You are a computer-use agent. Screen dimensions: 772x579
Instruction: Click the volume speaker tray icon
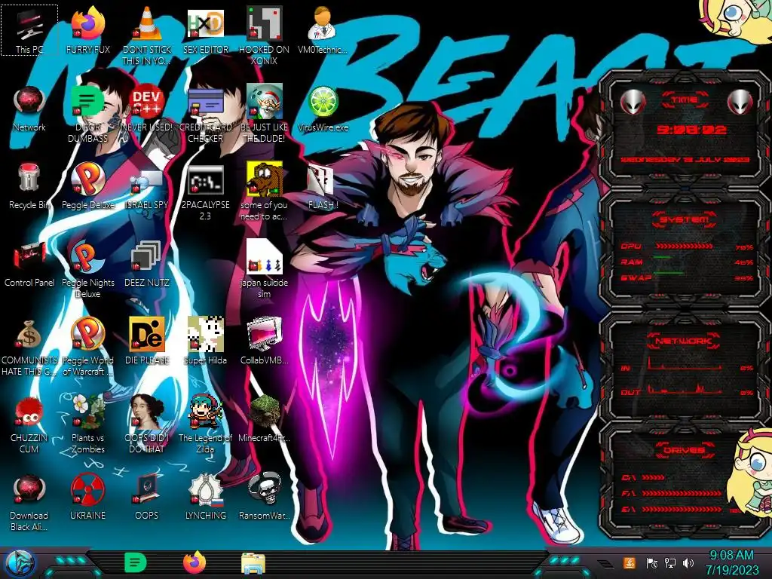[688, 562]
